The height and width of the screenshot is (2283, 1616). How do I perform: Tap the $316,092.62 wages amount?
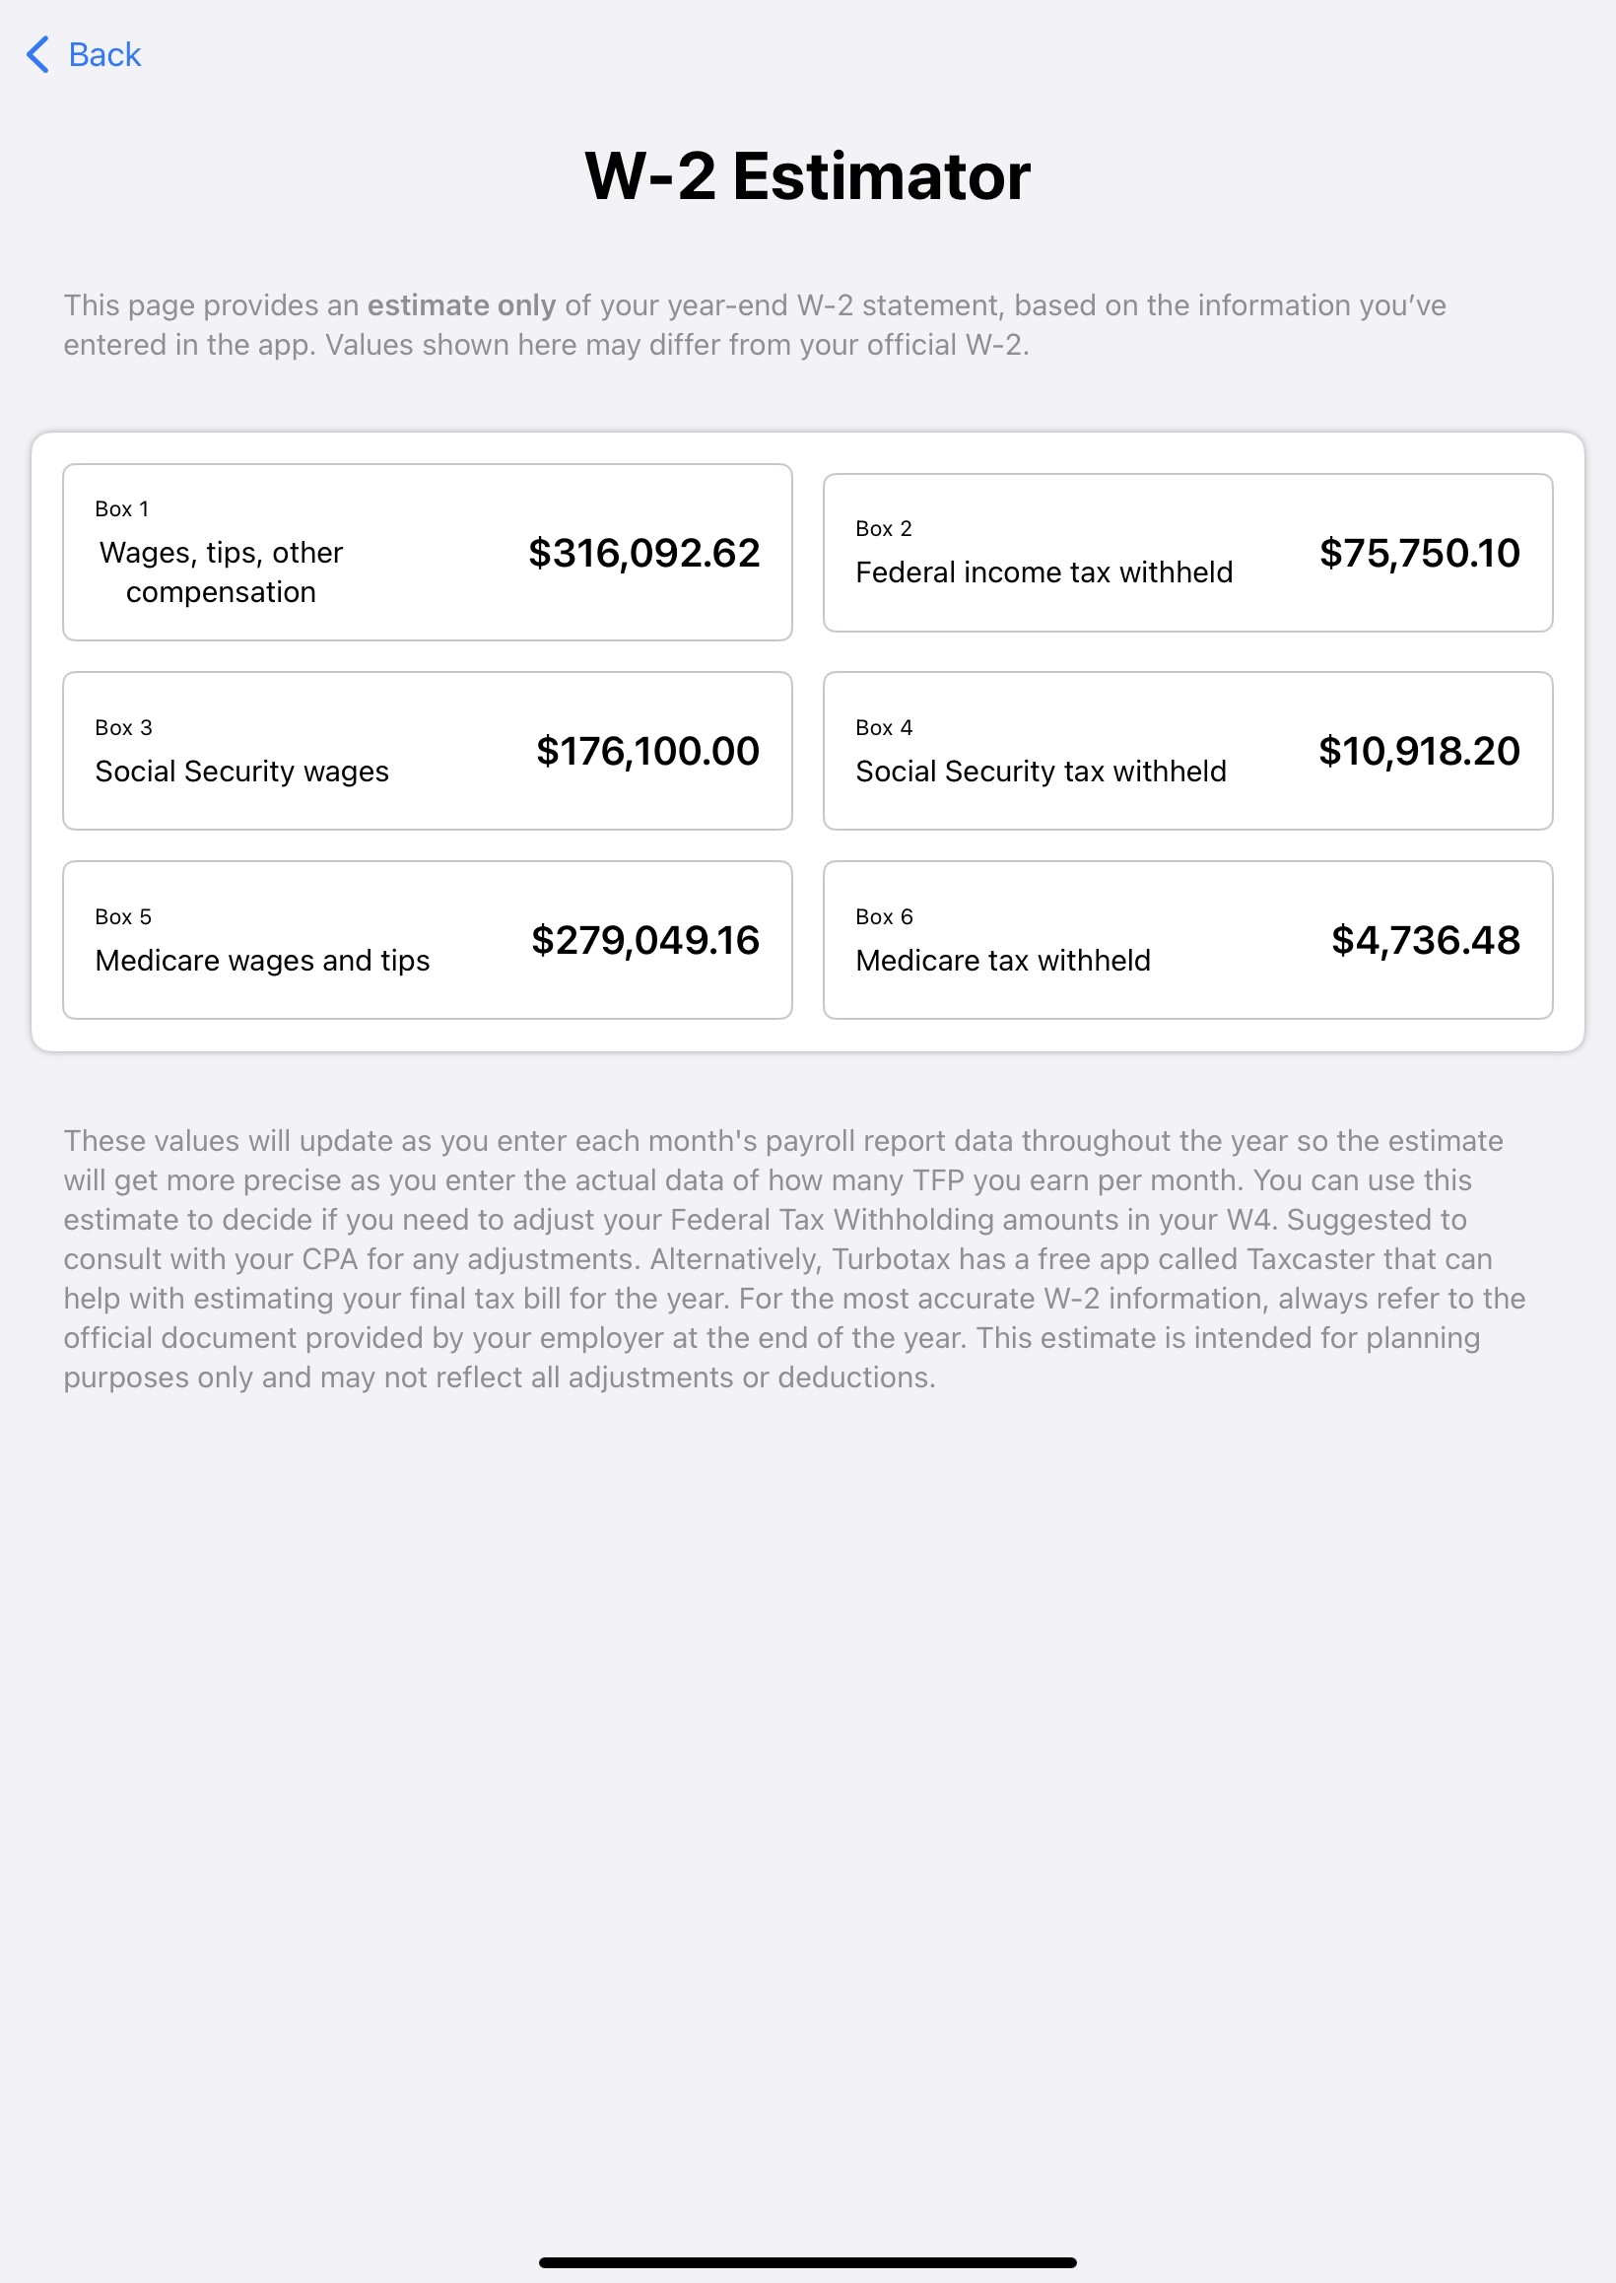642,553
